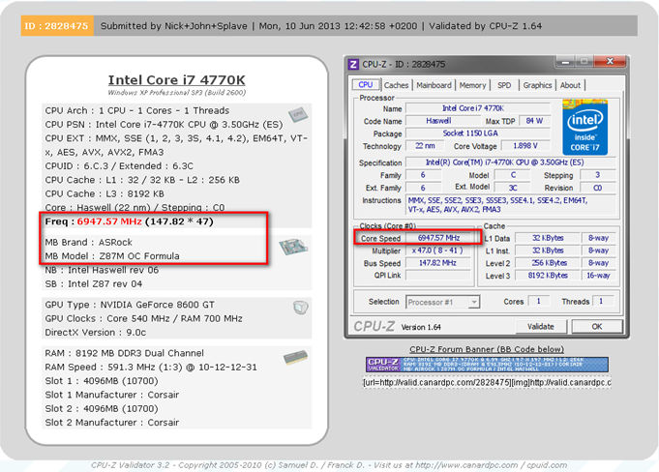
Task: Show the Graphics tab
Action: click(x=537, y=85)
